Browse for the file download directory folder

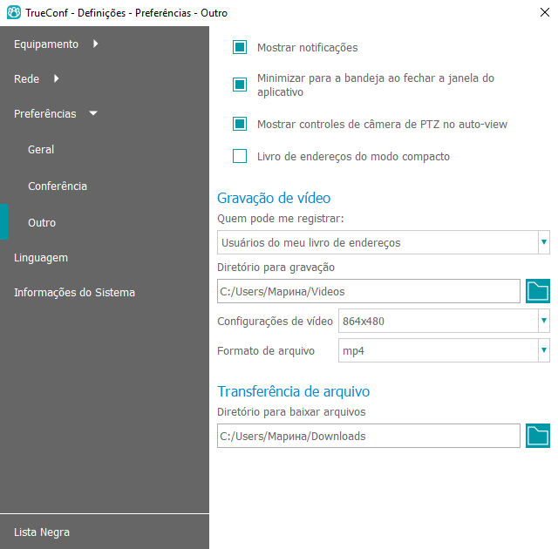tap(537, 436)
